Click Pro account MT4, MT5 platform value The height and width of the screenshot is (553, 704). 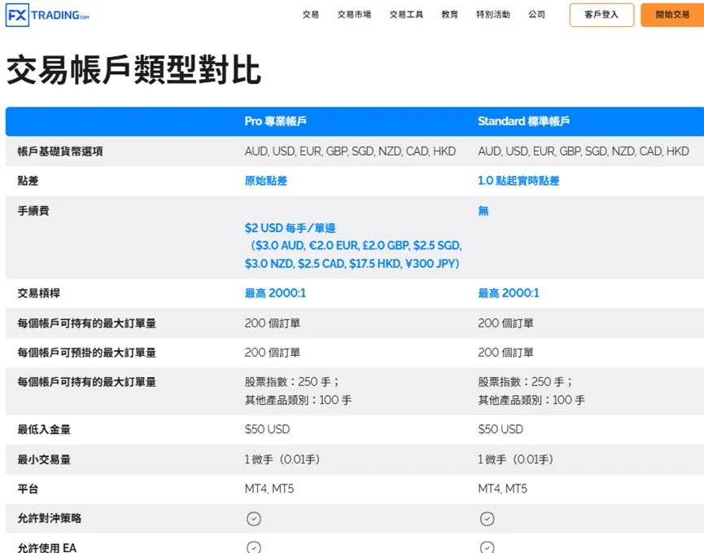point(269,489)
